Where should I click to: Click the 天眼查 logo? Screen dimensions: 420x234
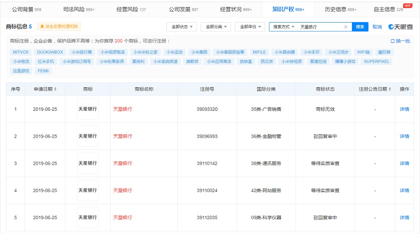click(400, 27)
